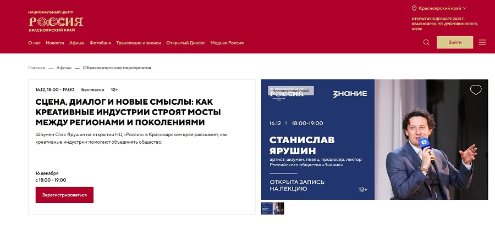
Task: Open the О нас menu item
Action: pos(34,43)
